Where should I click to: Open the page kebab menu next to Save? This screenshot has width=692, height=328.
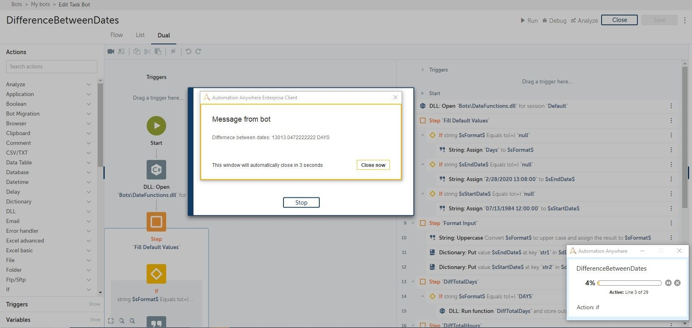click(685, 20)
